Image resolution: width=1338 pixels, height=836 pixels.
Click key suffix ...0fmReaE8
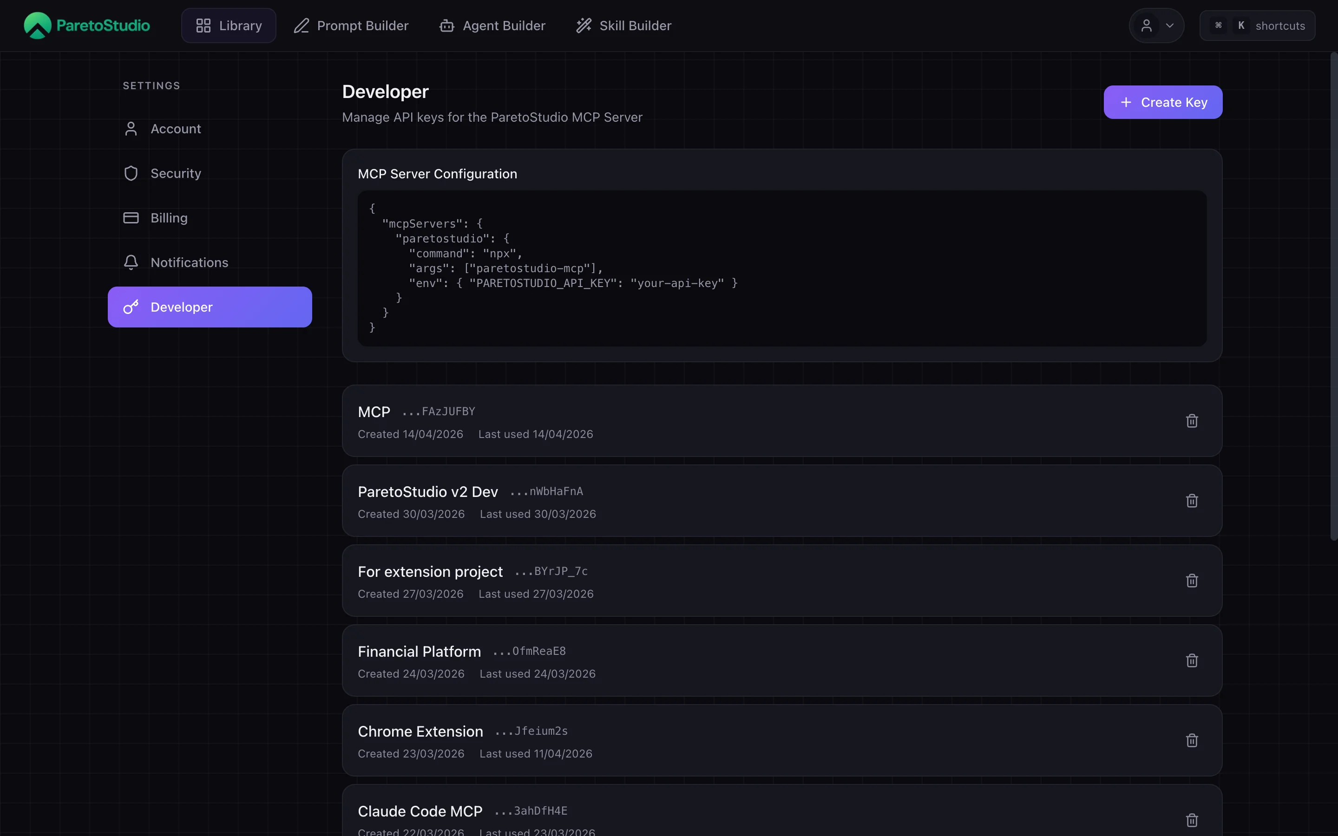pos(529,651)
